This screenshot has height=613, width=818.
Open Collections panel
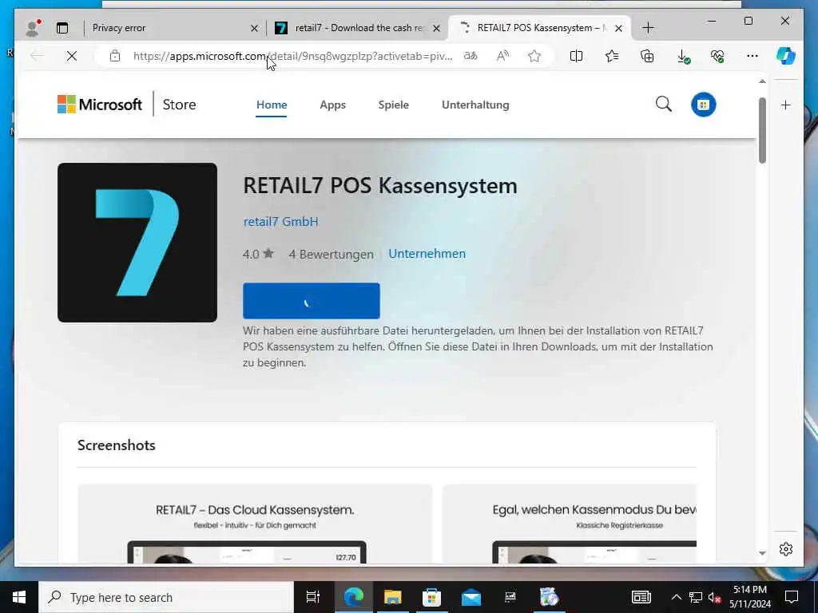tap(647, 56)
